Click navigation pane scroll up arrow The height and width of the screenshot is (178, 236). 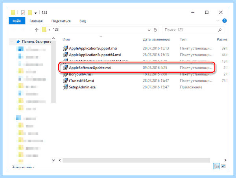click(x=53, y=39)
